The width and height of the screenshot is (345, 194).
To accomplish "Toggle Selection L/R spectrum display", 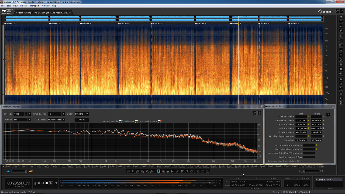I will coord(137,121).
